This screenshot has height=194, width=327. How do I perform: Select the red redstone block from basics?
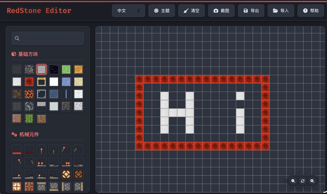click(x=29, y=82)
